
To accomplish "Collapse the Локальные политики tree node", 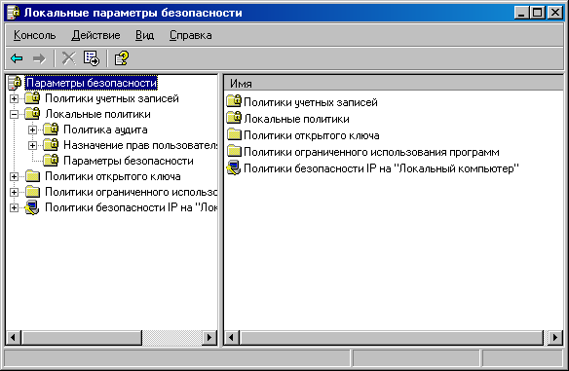I will pyautogui.click(x=14, y=114).
